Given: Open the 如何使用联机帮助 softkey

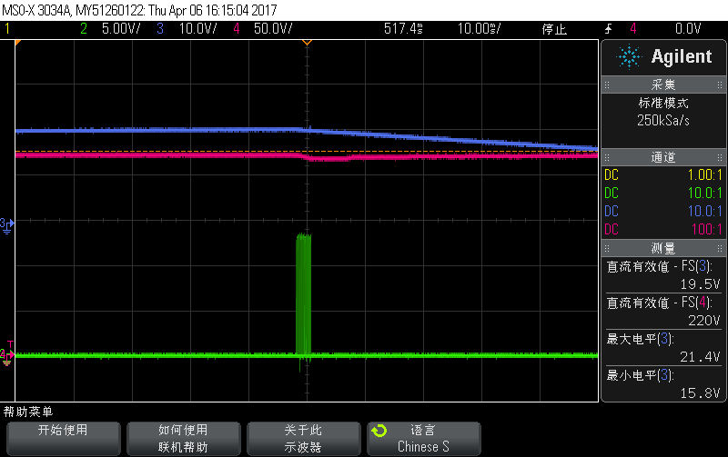Looking at the screenshot, I should tap(184, 439).
